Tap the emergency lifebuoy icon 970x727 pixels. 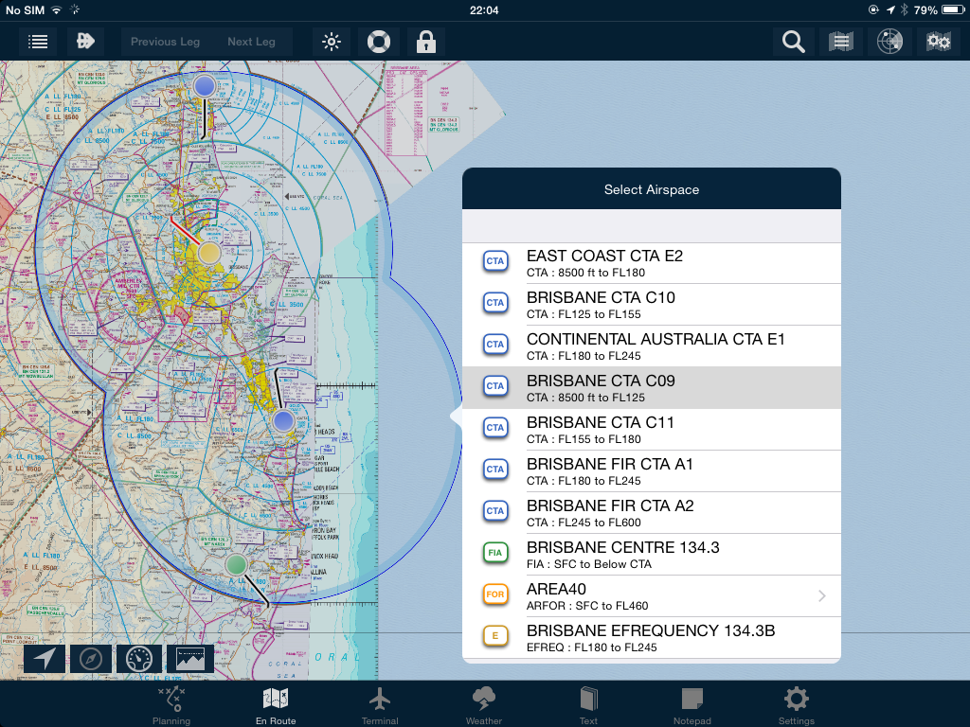[378, 42]
